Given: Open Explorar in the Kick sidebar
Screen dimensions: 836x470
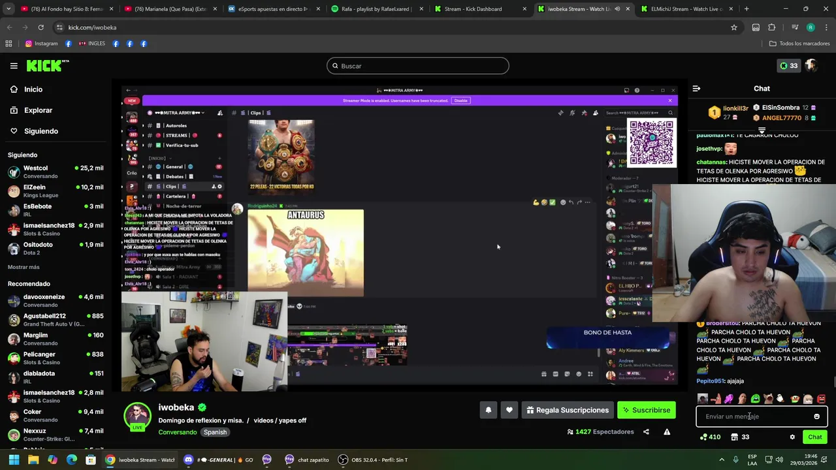Looking at the screenshot, I should pyautogui.click(x=55, y=110).
